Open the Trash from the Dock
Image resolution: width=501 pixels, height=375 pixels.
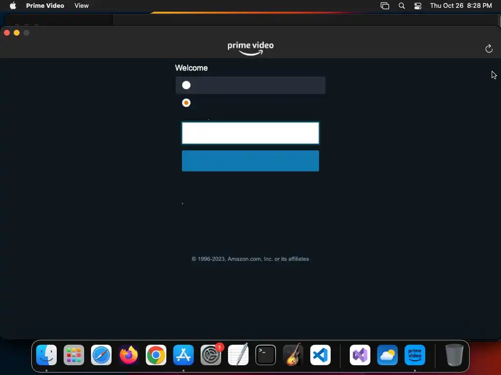coord(455,355)
